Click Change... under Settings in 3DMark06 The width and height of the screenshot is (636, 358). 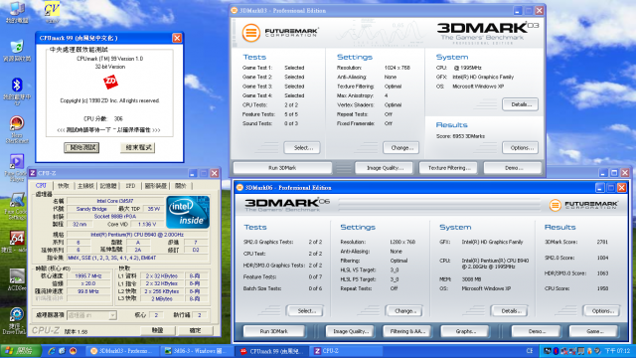pos(404,311)
